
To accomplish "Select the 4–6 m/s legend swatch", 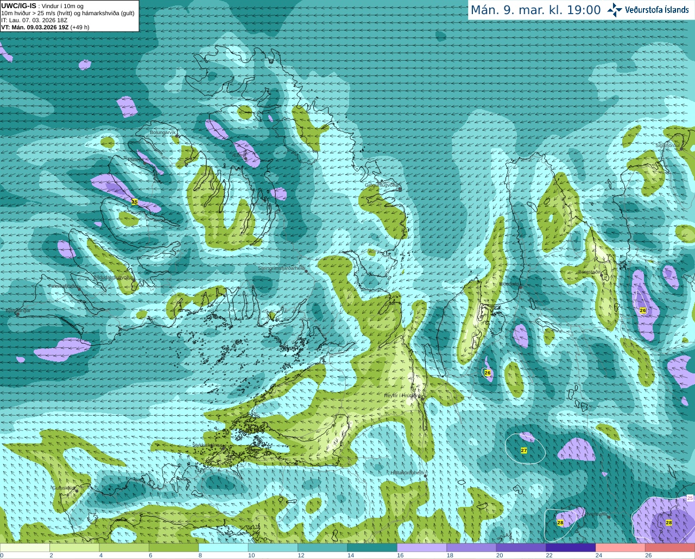I will [124, 548].
